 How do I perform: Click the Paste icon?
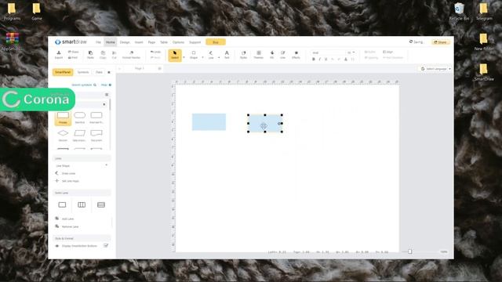(x=91, y=55)
